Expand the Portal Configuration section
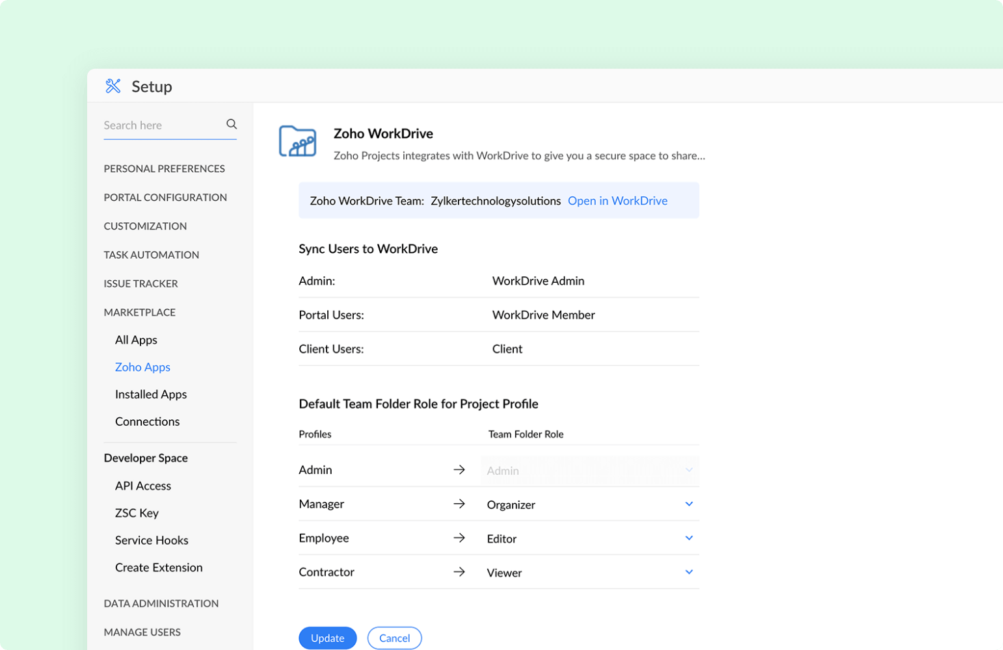Image resolution: width=1003 pixels, height=650 pixels. point(165,198)
